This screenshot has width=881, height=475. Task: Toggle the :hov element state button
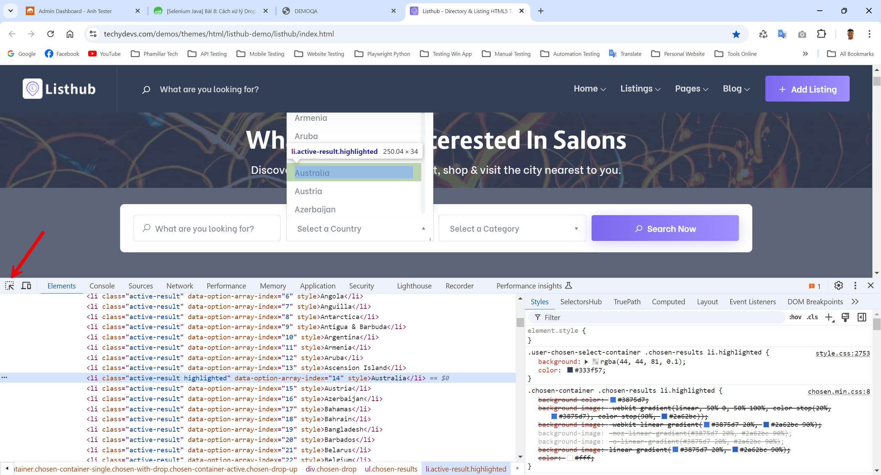click(x=795, y=317)
